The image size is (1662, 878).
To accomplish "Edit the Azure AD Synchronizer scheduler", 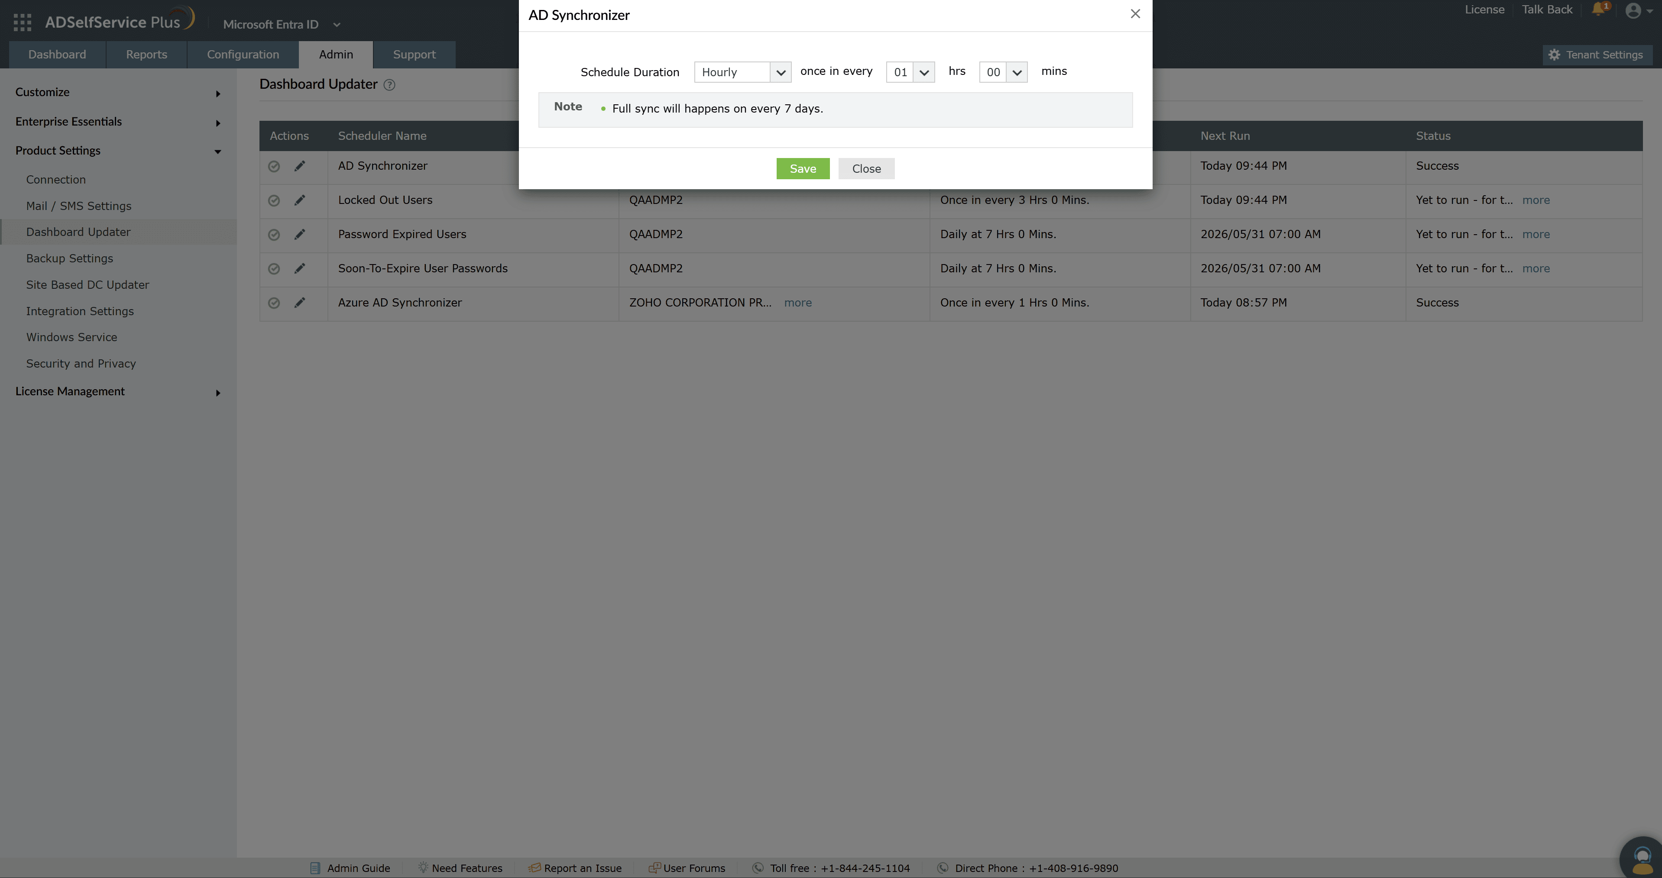I will coord(299,303).
